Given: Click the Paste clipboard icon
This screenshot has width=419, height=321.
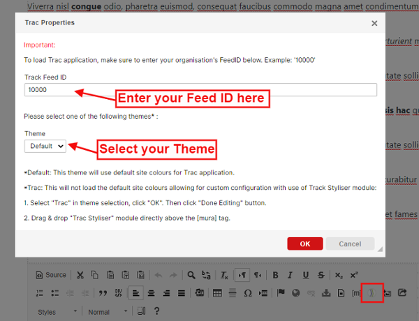Looking at the screenshot, I should tap(110, 275).
